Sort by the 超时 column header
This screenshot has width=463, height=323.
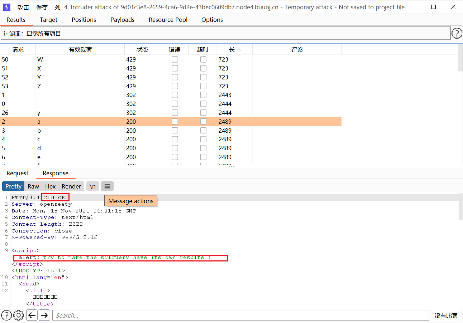pyautogui.click(x=203, y=50)
